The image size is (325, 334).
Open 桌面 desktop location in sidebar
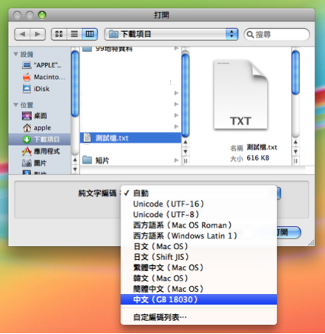[x=35, y=116]
